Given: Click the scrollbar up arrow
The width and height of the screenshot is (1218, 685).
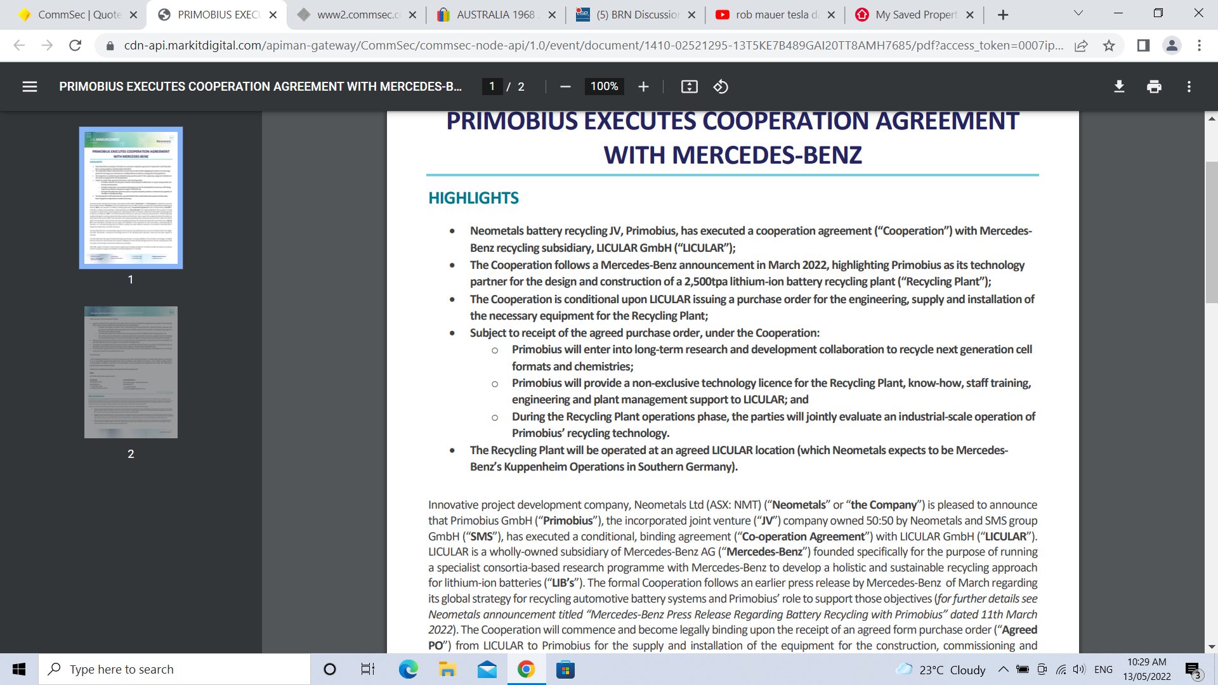Looking at the screenshot, I should (1211, 119).
